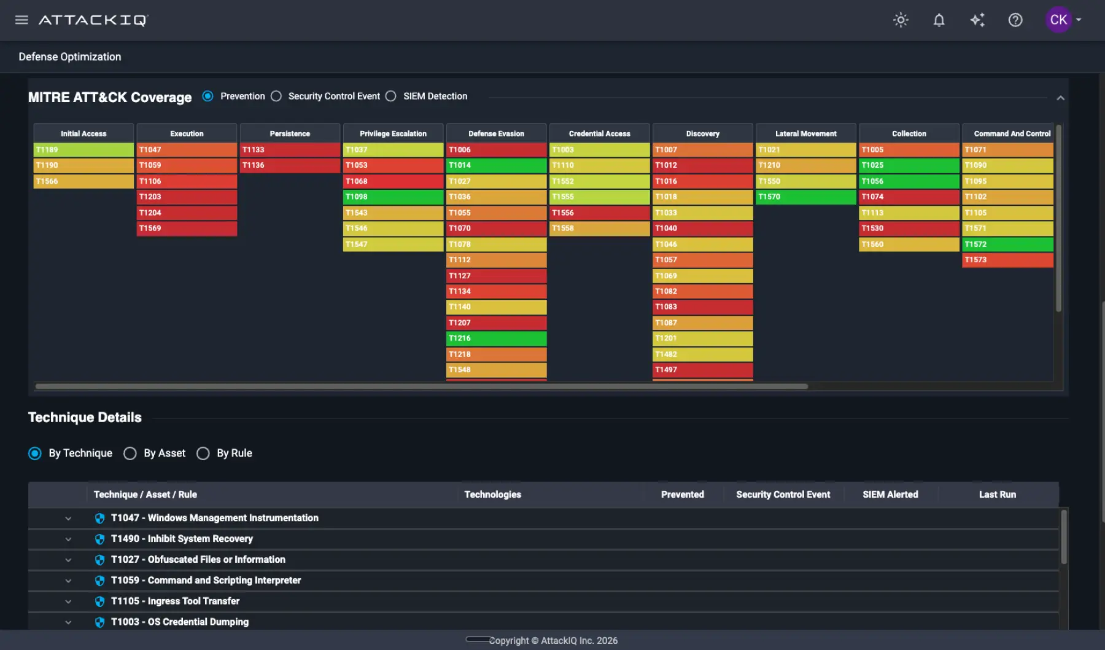Click the green T1216 technique cell
The height and width of the screenshot is (650, 1105).
(x=496, y=339)
